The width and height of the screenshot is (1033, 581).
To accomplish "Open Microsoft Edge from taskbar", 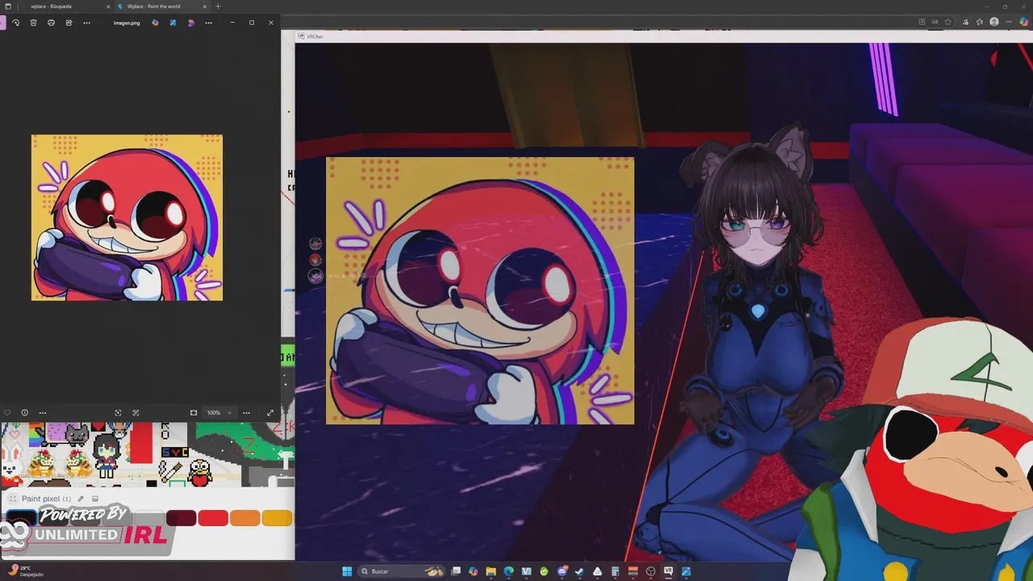I will (508, 571).
